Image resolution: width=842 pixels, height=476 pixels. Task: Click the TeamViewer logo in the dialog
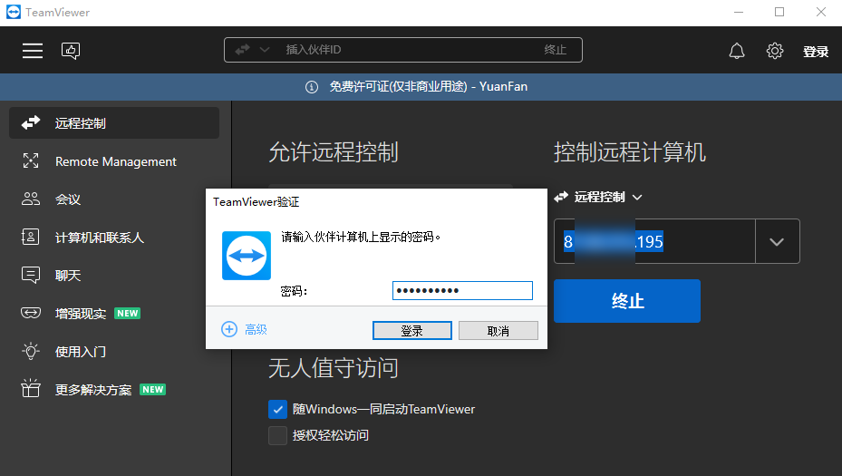click(x=247, y=256)
